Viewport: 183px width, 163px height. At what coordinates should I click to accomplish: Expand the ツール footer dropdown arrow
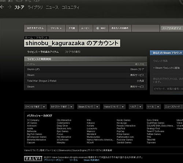click(158, 107)
